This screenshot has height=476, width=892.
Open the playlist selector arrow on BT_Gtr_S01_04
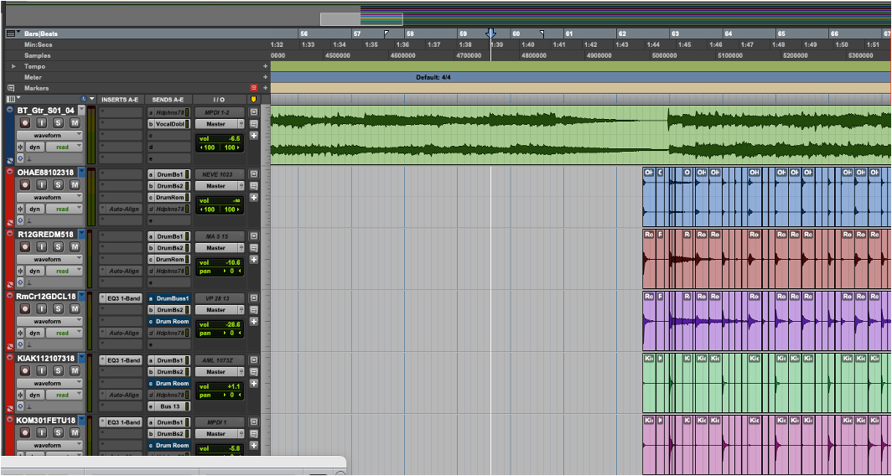(x=80, y=110)
